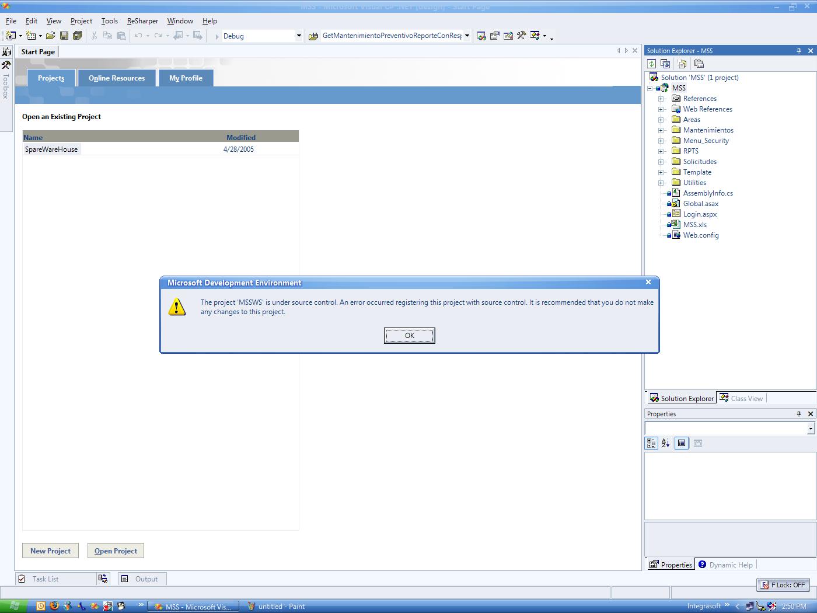Click the New Project toolbar icon
The width and height of the screenshot is (817, 613).
click(x=11, y=36)
